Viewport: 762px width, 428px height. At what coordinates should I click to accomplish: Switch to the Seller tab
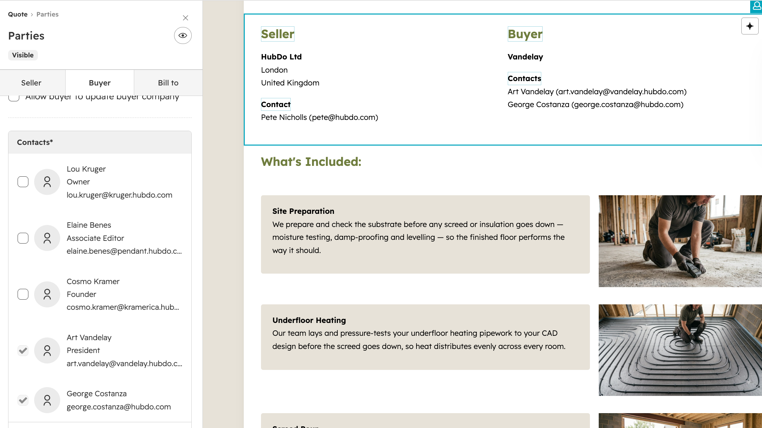coord(31,83)
